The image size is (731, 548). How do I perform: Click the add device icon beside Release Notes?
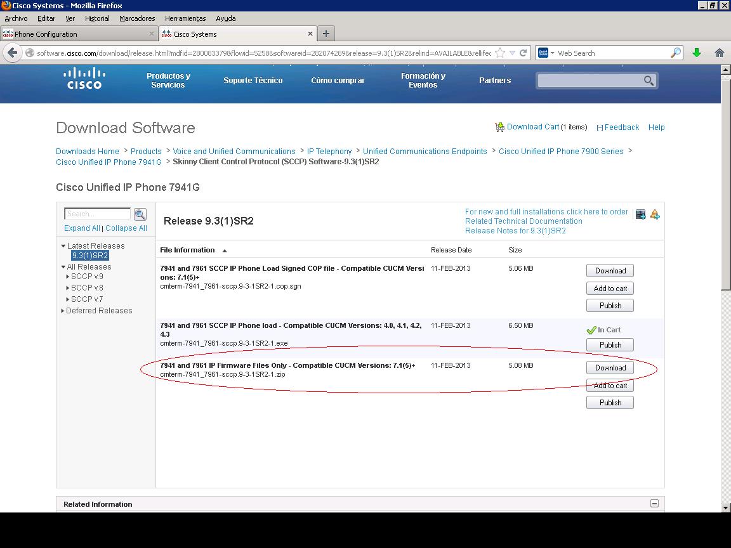pos(640,214)
